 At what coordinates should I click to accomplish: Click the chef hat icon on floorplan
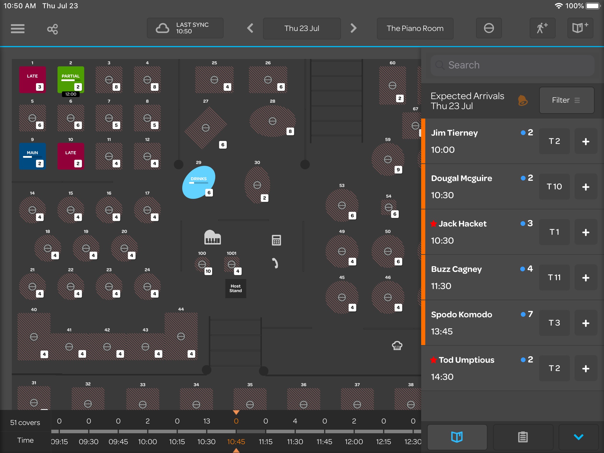coord(397,345)
